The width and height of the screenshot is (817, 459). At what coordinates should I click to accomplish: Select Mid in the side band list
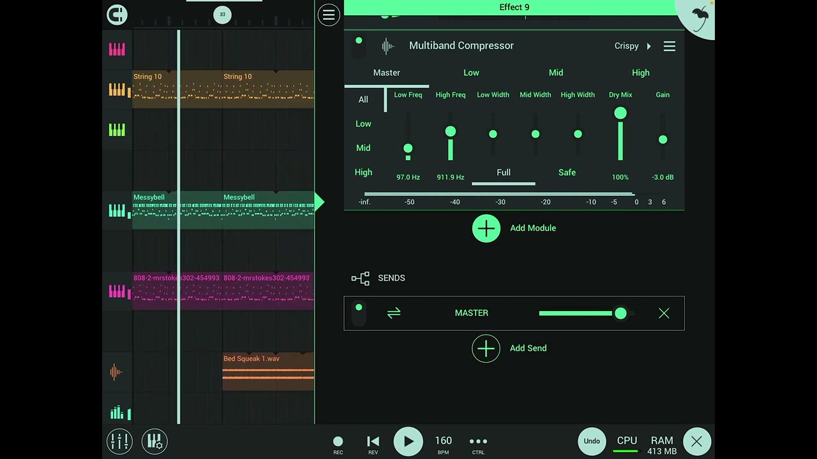click(363, 148)
